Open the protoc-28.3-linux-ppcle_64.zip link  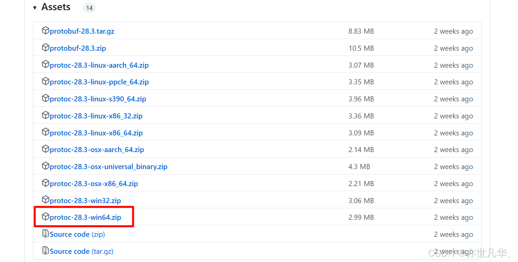point(99,82)
